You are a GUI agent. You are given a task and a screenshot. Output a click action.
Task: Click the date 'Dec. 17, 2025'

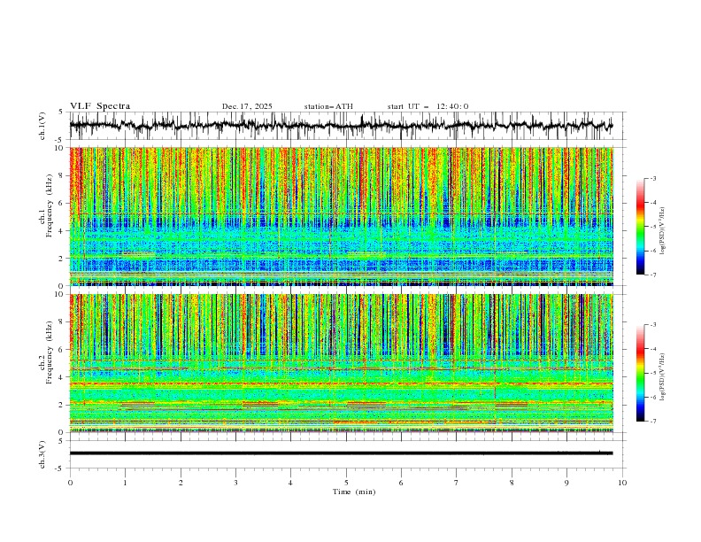point(247,106)
